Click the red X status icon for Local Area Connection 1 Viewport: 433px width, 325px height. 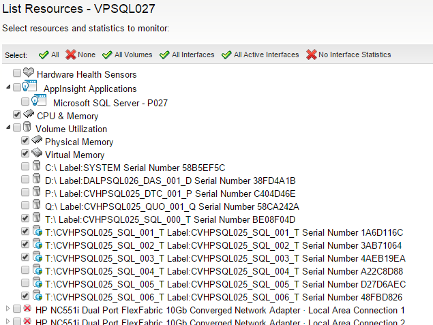click(x=27, y=308)
